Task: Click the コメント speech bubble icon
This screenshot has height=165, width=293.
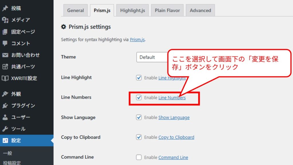Action: 5,44
